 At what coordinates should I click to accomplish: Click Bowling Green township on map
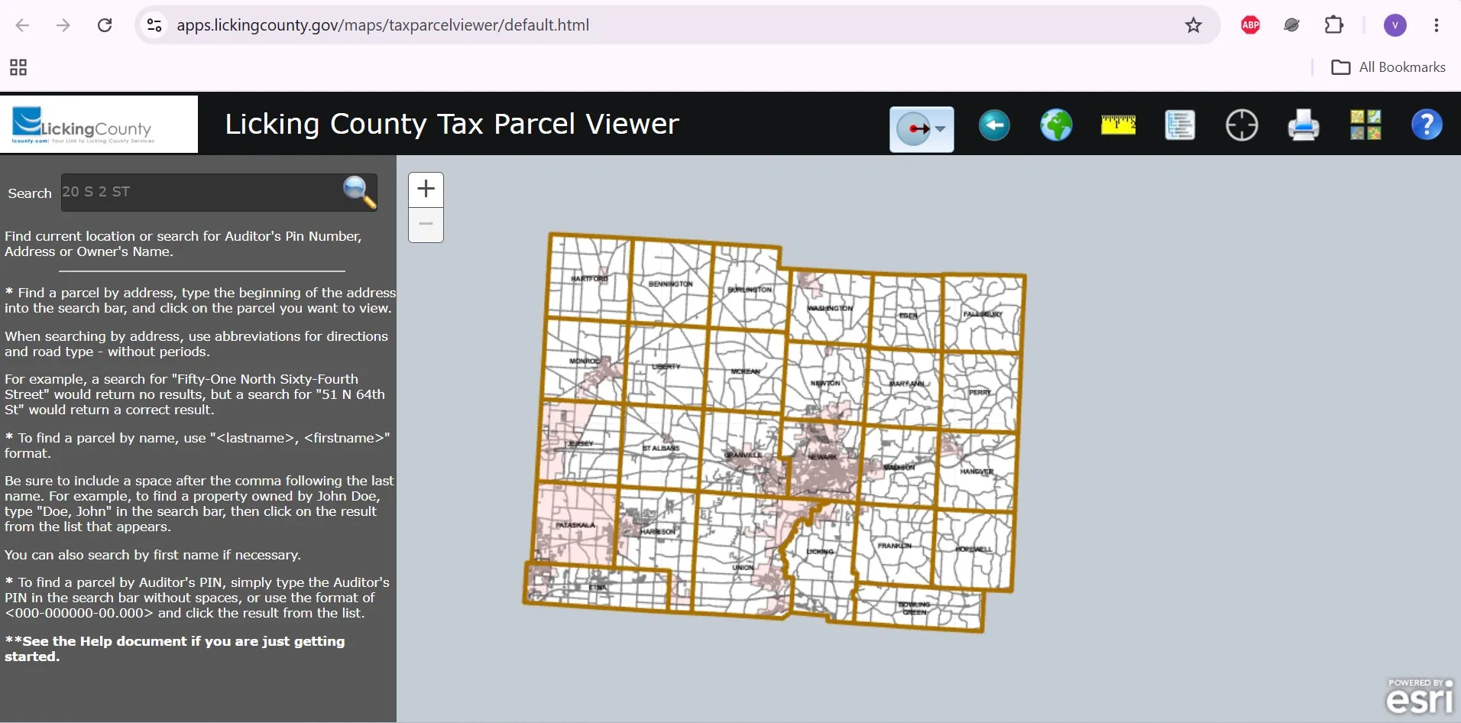tap(915, 608)
